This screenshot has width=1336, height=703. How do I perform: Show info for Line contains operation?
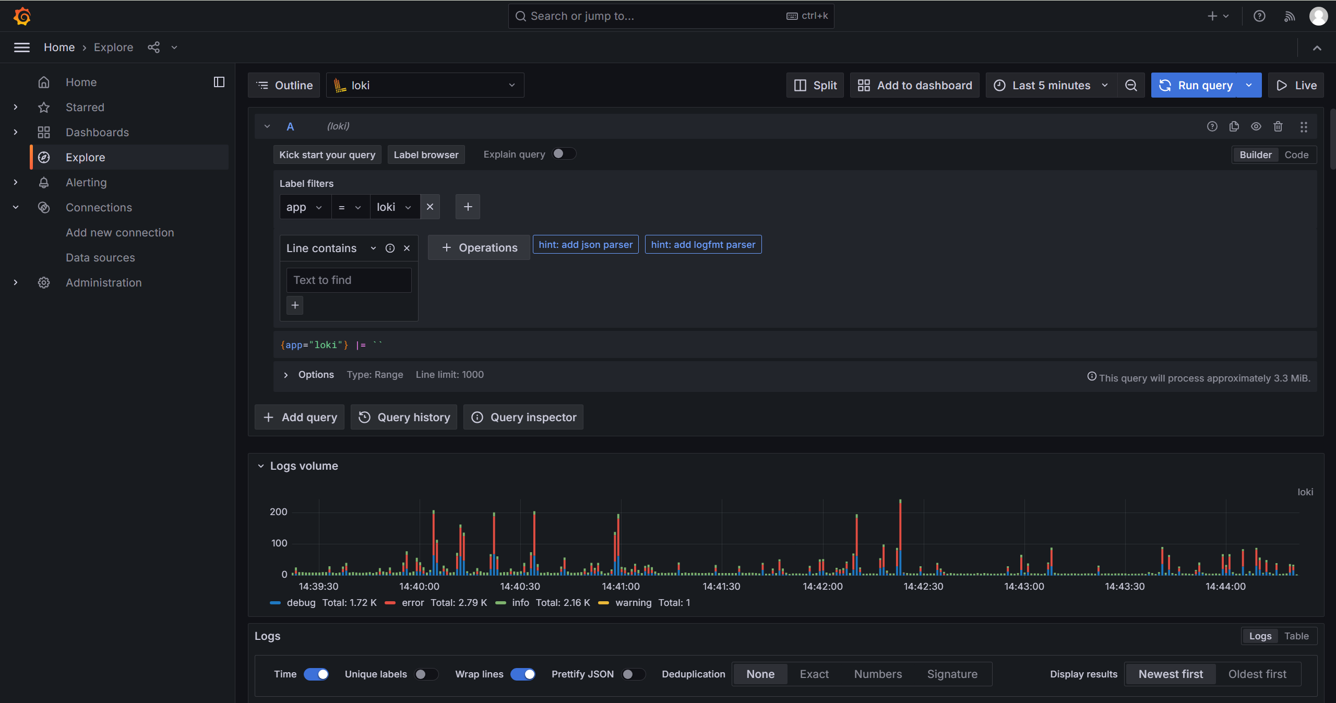(x=390, y=248)
